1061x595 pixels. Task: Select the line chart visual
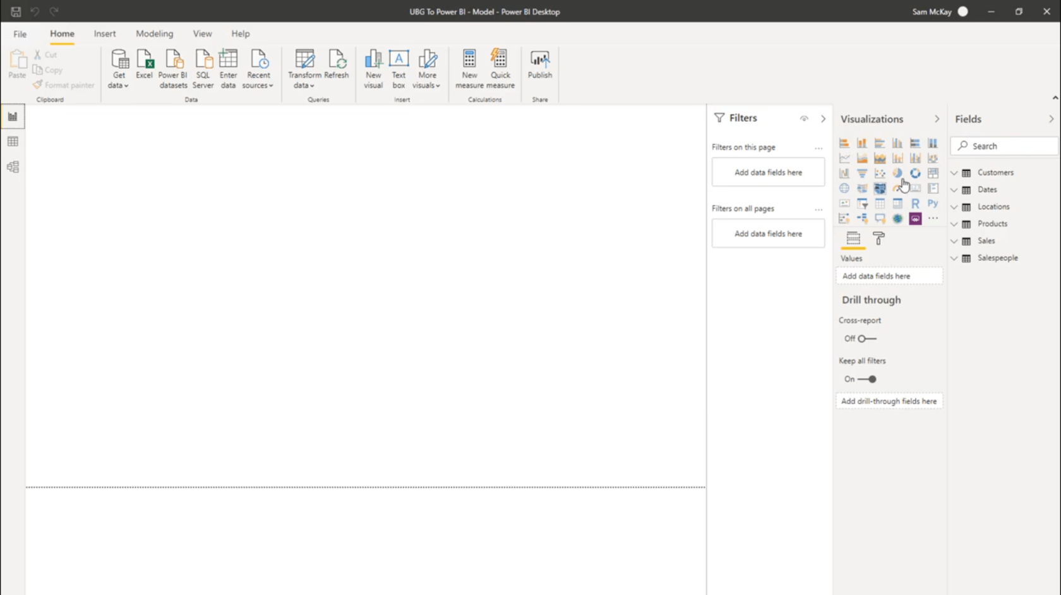click(x=844, y=159)
